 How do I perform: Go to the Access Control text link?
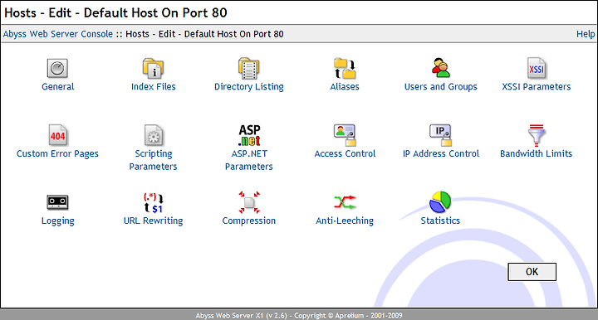tap(345, 153)
